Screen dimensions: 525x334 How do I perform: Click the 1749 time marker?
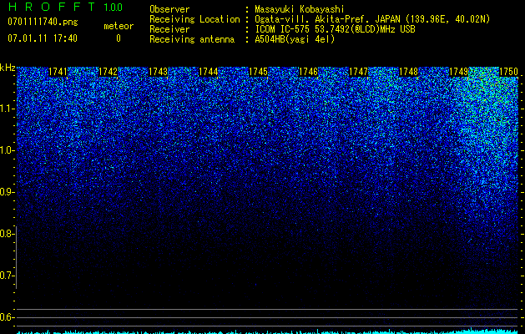coord(458,72)
